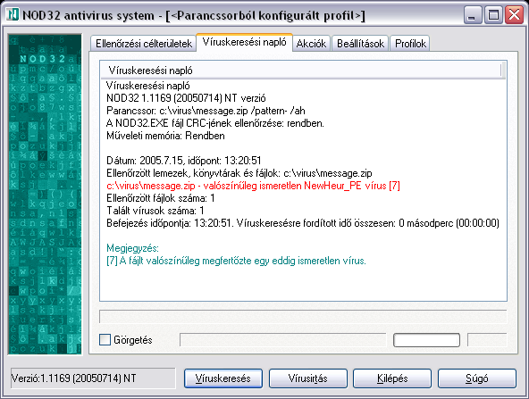The height and width of the screenshot is (399, 529).
Task: Select the '[7] A fájlt valószínűleg megfertőzte' note
Action: [x=236, y=261]
